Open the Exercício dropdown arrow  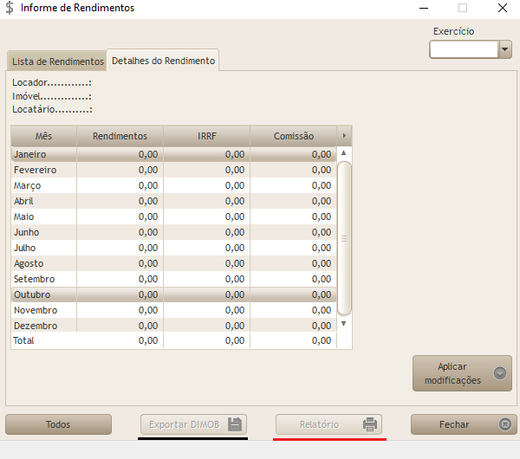[x=505, y=50]
